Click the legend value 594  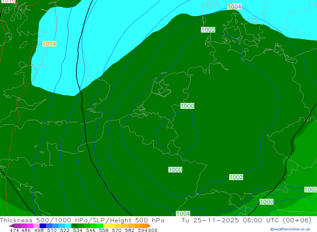click(x=143, y=230)
